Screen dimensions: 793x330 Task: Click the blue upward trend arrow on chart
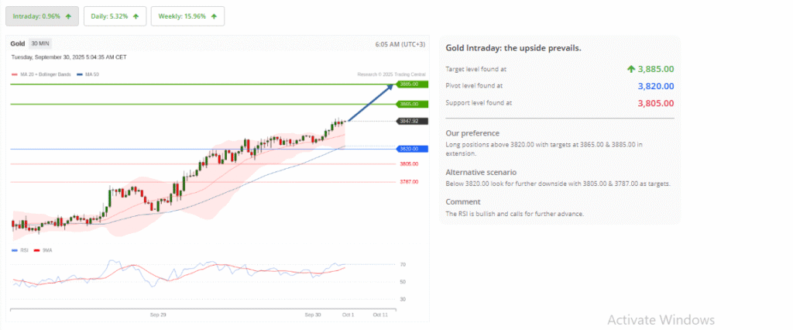coord(371,102)
